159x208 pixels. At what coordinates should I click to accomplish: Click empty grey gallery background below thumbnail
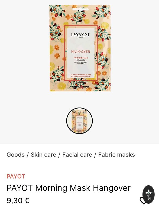(80, 139)
